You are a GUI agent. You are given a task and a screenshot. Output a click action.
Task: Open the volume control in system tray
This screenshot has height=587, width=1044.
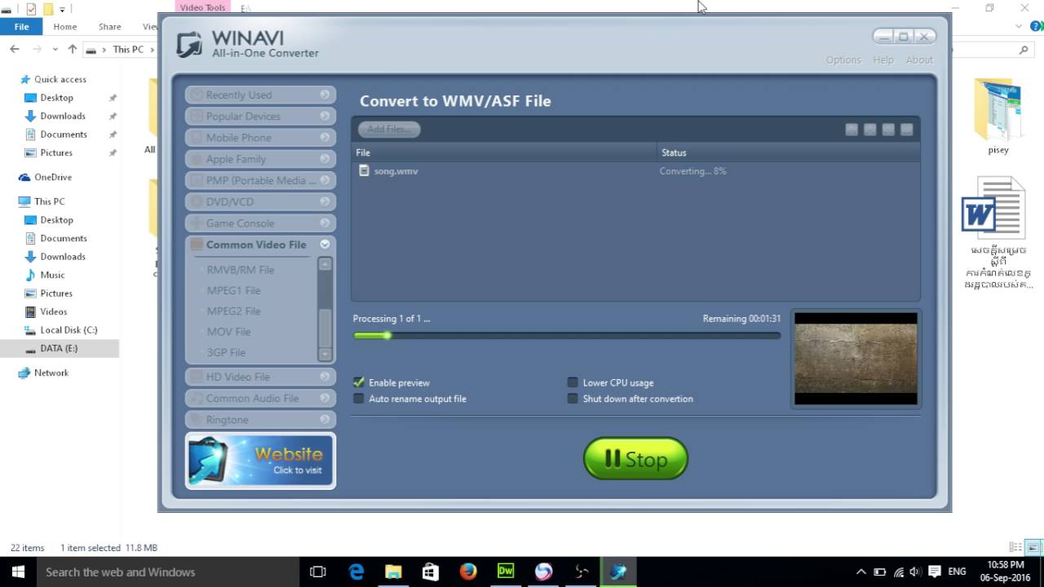click(x=915, y=572)
